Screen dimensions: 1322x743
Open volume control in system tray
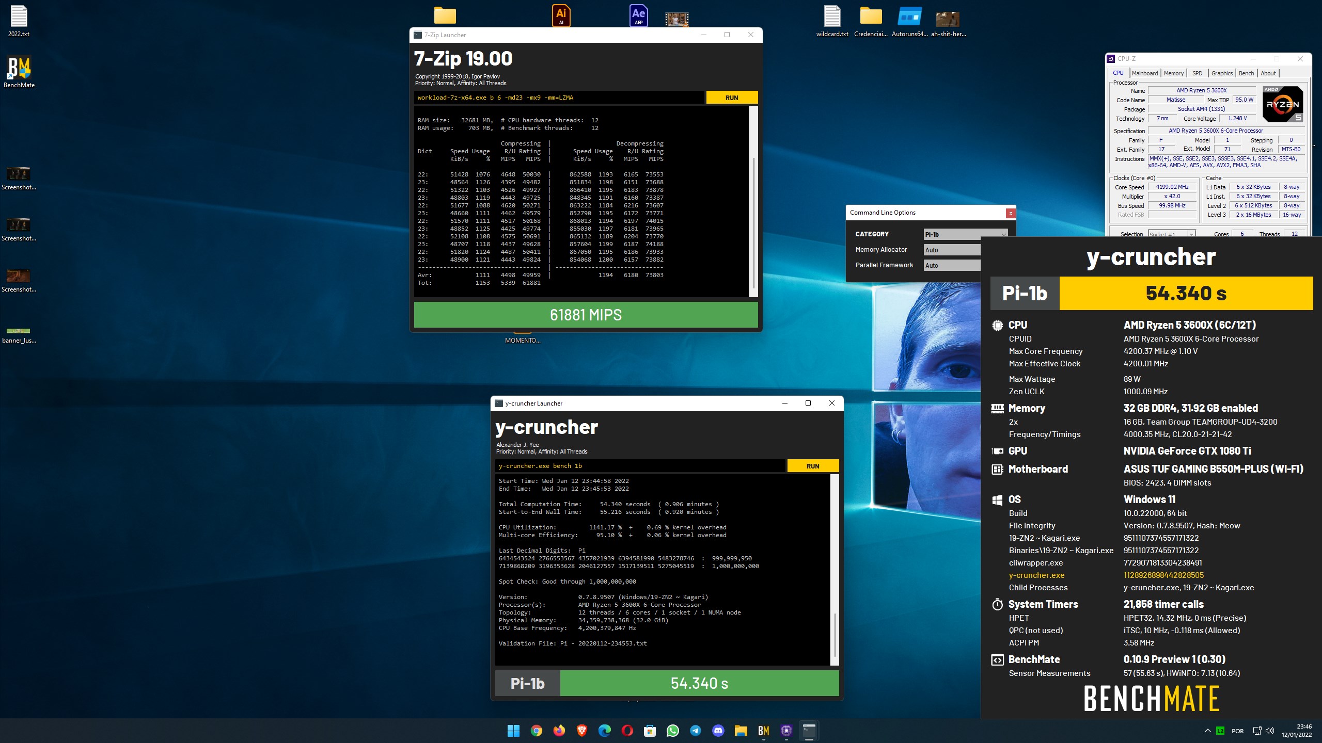point(1270,731)
